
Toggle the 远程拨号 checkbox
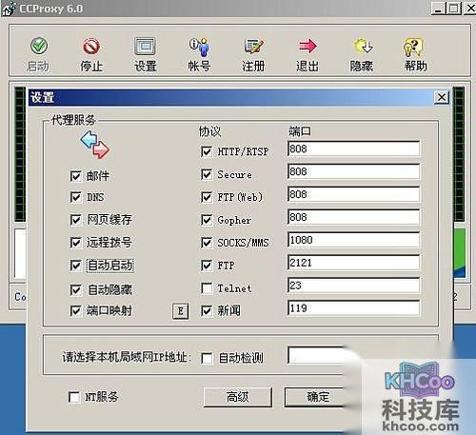pyautogui.click(x=75, y=243)
